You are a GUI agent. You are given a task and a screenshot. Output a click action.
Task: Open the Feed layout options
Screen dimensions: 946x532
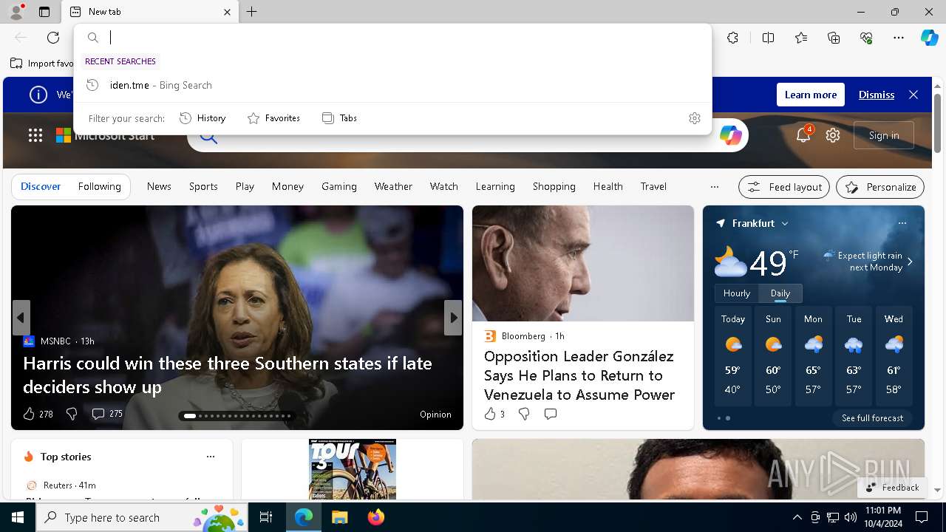coord(784,187)
